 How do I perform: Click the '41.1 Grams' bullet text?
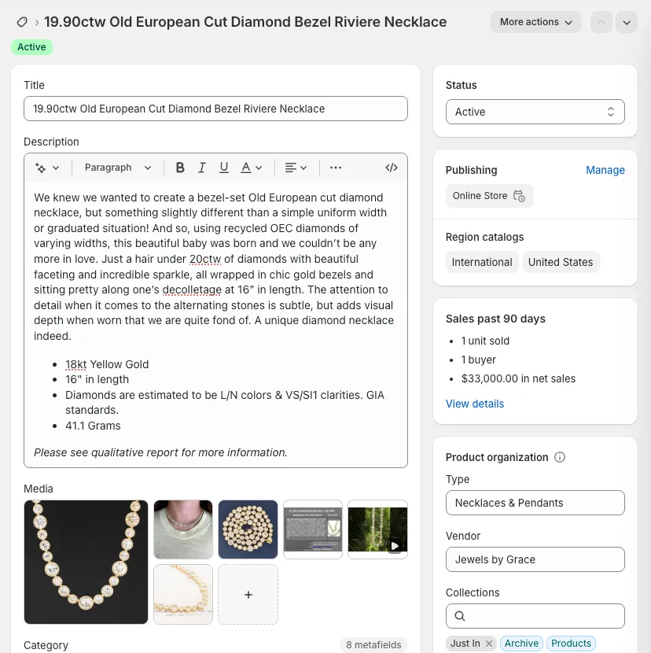point(93,426)
